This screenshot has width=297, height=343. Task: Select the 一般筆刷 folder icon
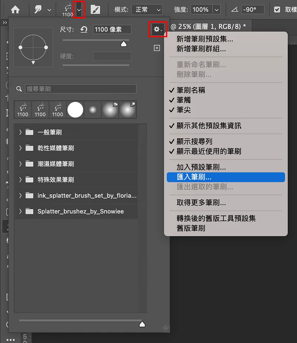pos(29,132)
